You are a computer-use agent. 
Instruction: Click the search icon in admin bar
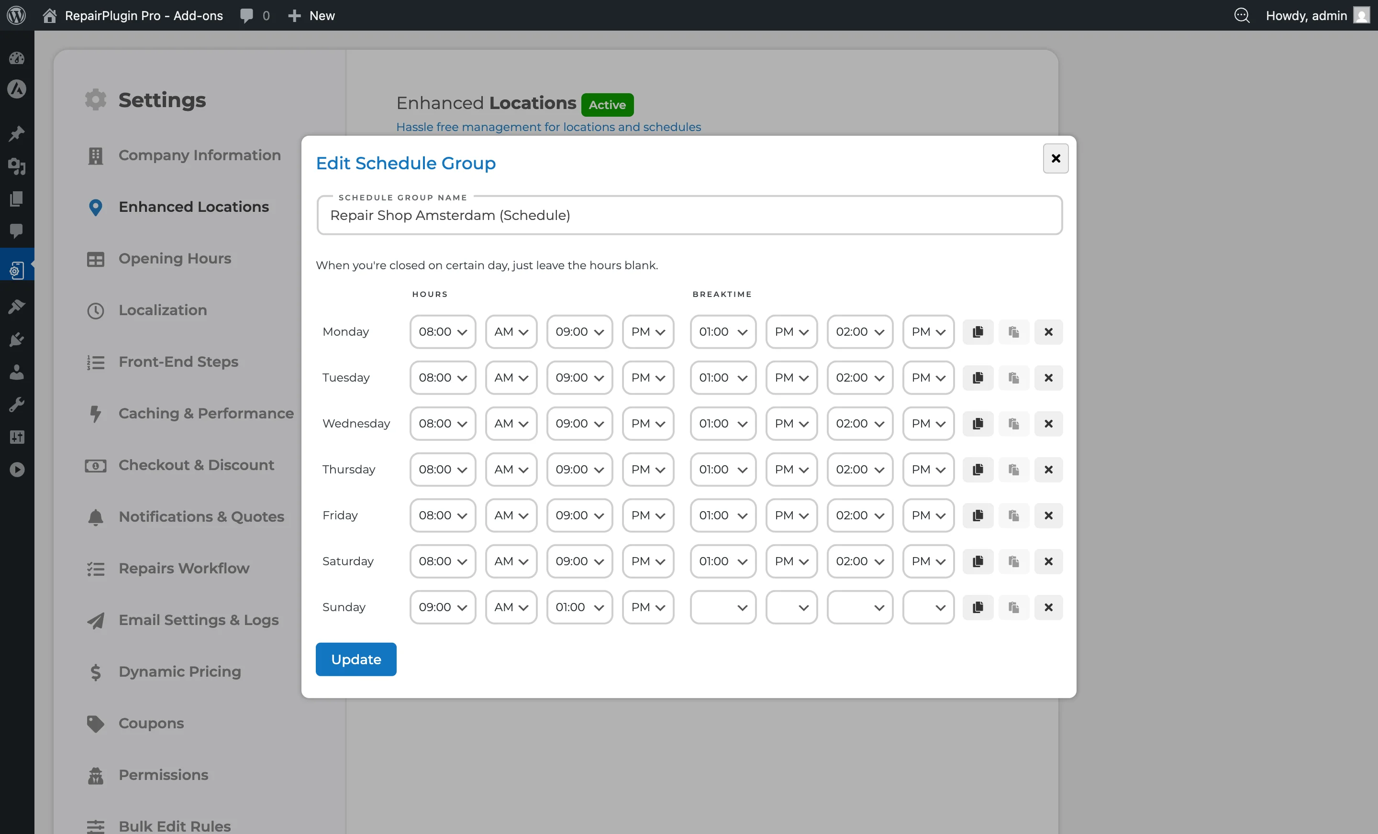click(1242, 15)
